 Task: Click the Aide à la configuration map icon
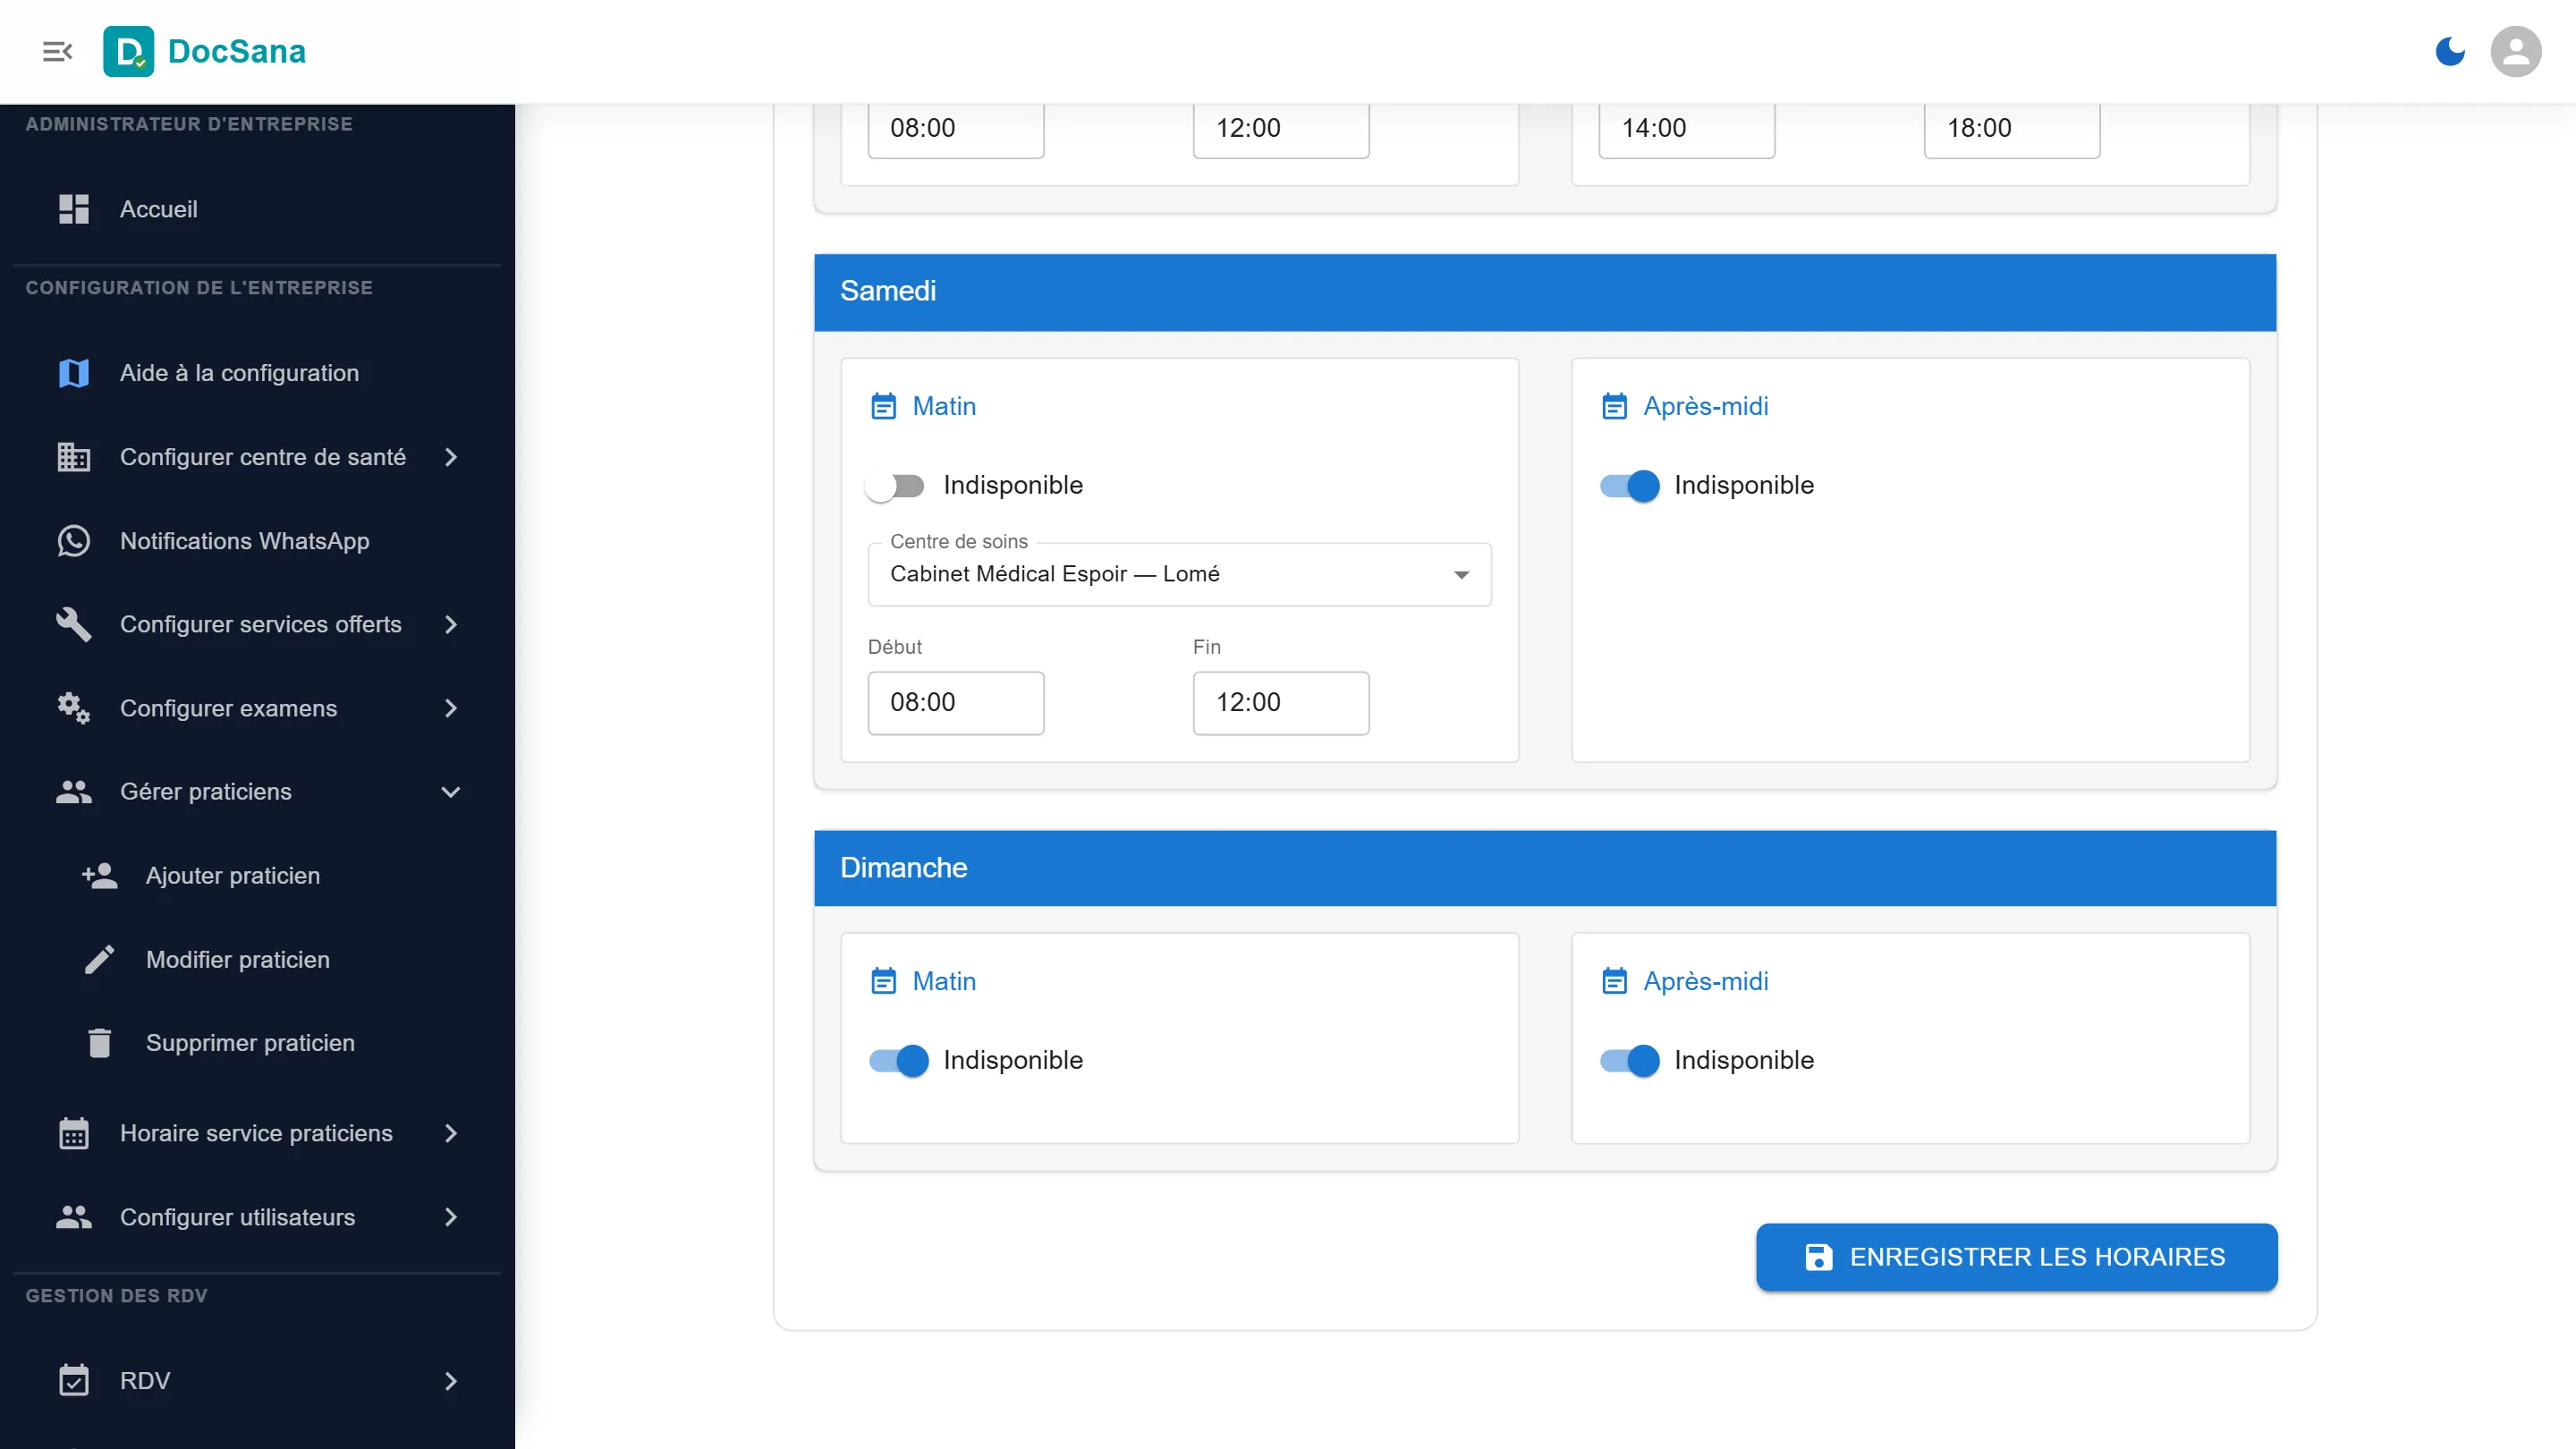(74, 373)
